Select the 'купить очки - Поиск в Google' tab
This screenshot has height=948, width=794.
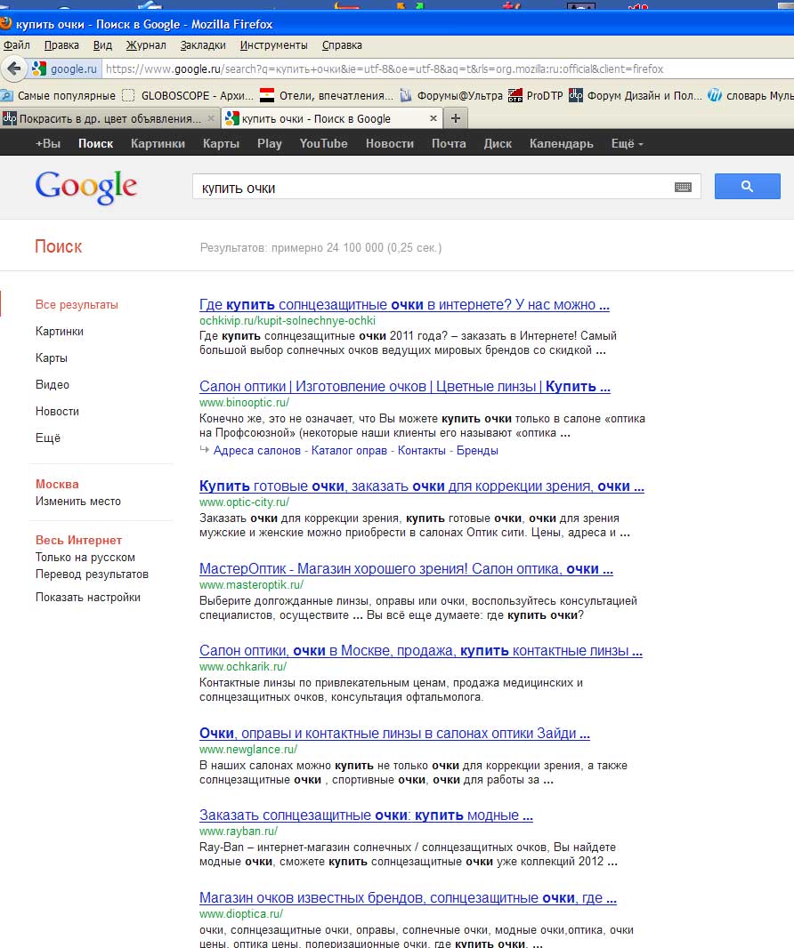coord(331,118)
